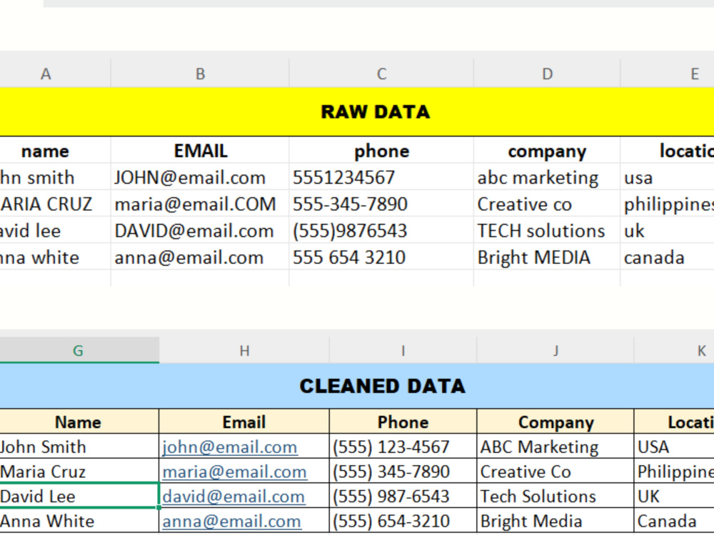This screenshot has width=714, height=535.
Task: Select cleaned 'Company' header cell
Action: [555, 422]
